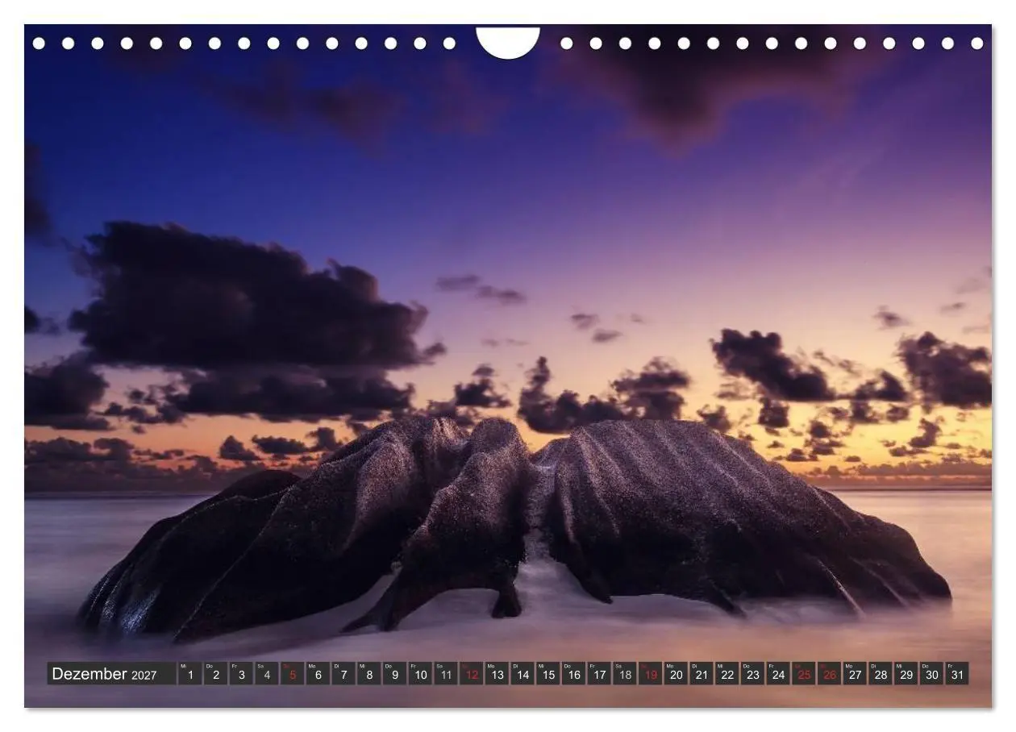Select day 6 in the calendar strip
Screen dimensions: 1016x732
click(x=318, y=674)
